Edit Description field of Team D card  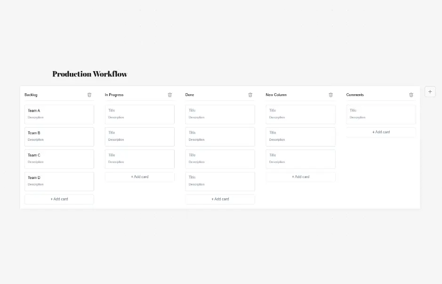(x=35, y=185)
